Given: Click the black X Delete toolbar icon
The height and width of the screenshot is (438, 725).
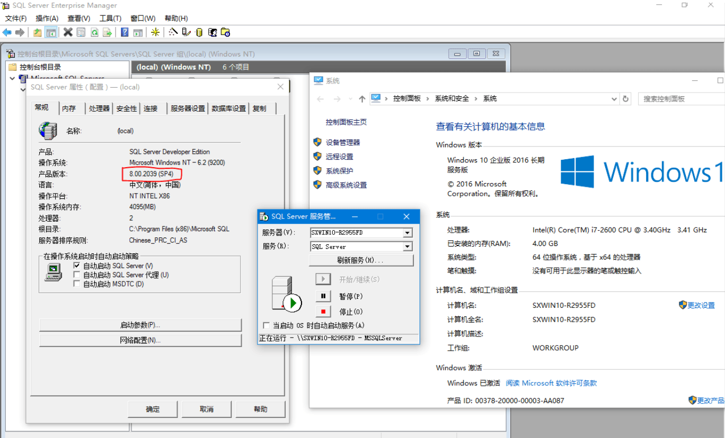Looking at the screenshot, I should (68, 32).
